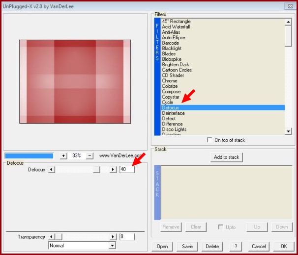Click the Defocus value input field

click(127, 170)
